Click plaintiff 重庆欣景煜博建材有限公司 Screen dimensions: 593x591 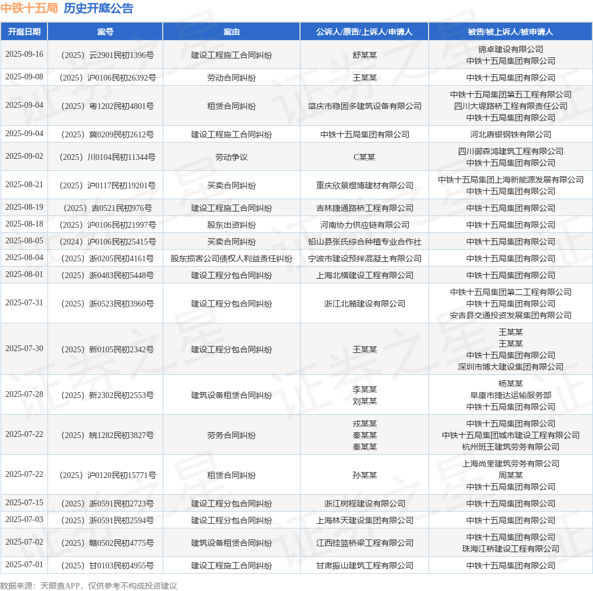coord(365,186)
